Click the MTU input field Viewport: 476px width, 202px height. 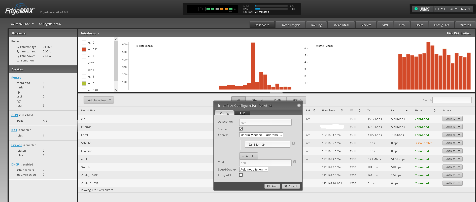coord(265,163)
